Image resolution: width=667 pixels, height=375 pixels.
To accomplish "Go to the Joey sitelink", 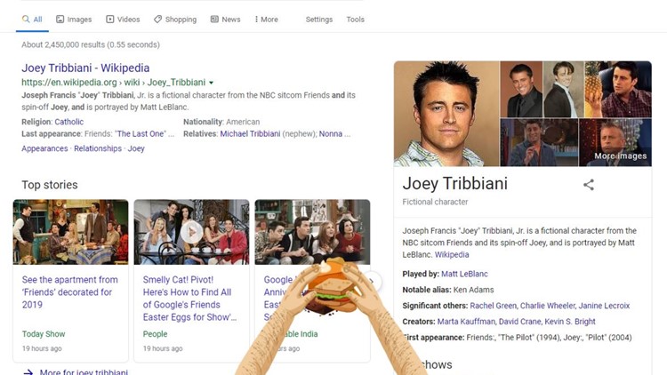I will pyautogui.click(x=136, y=148).
